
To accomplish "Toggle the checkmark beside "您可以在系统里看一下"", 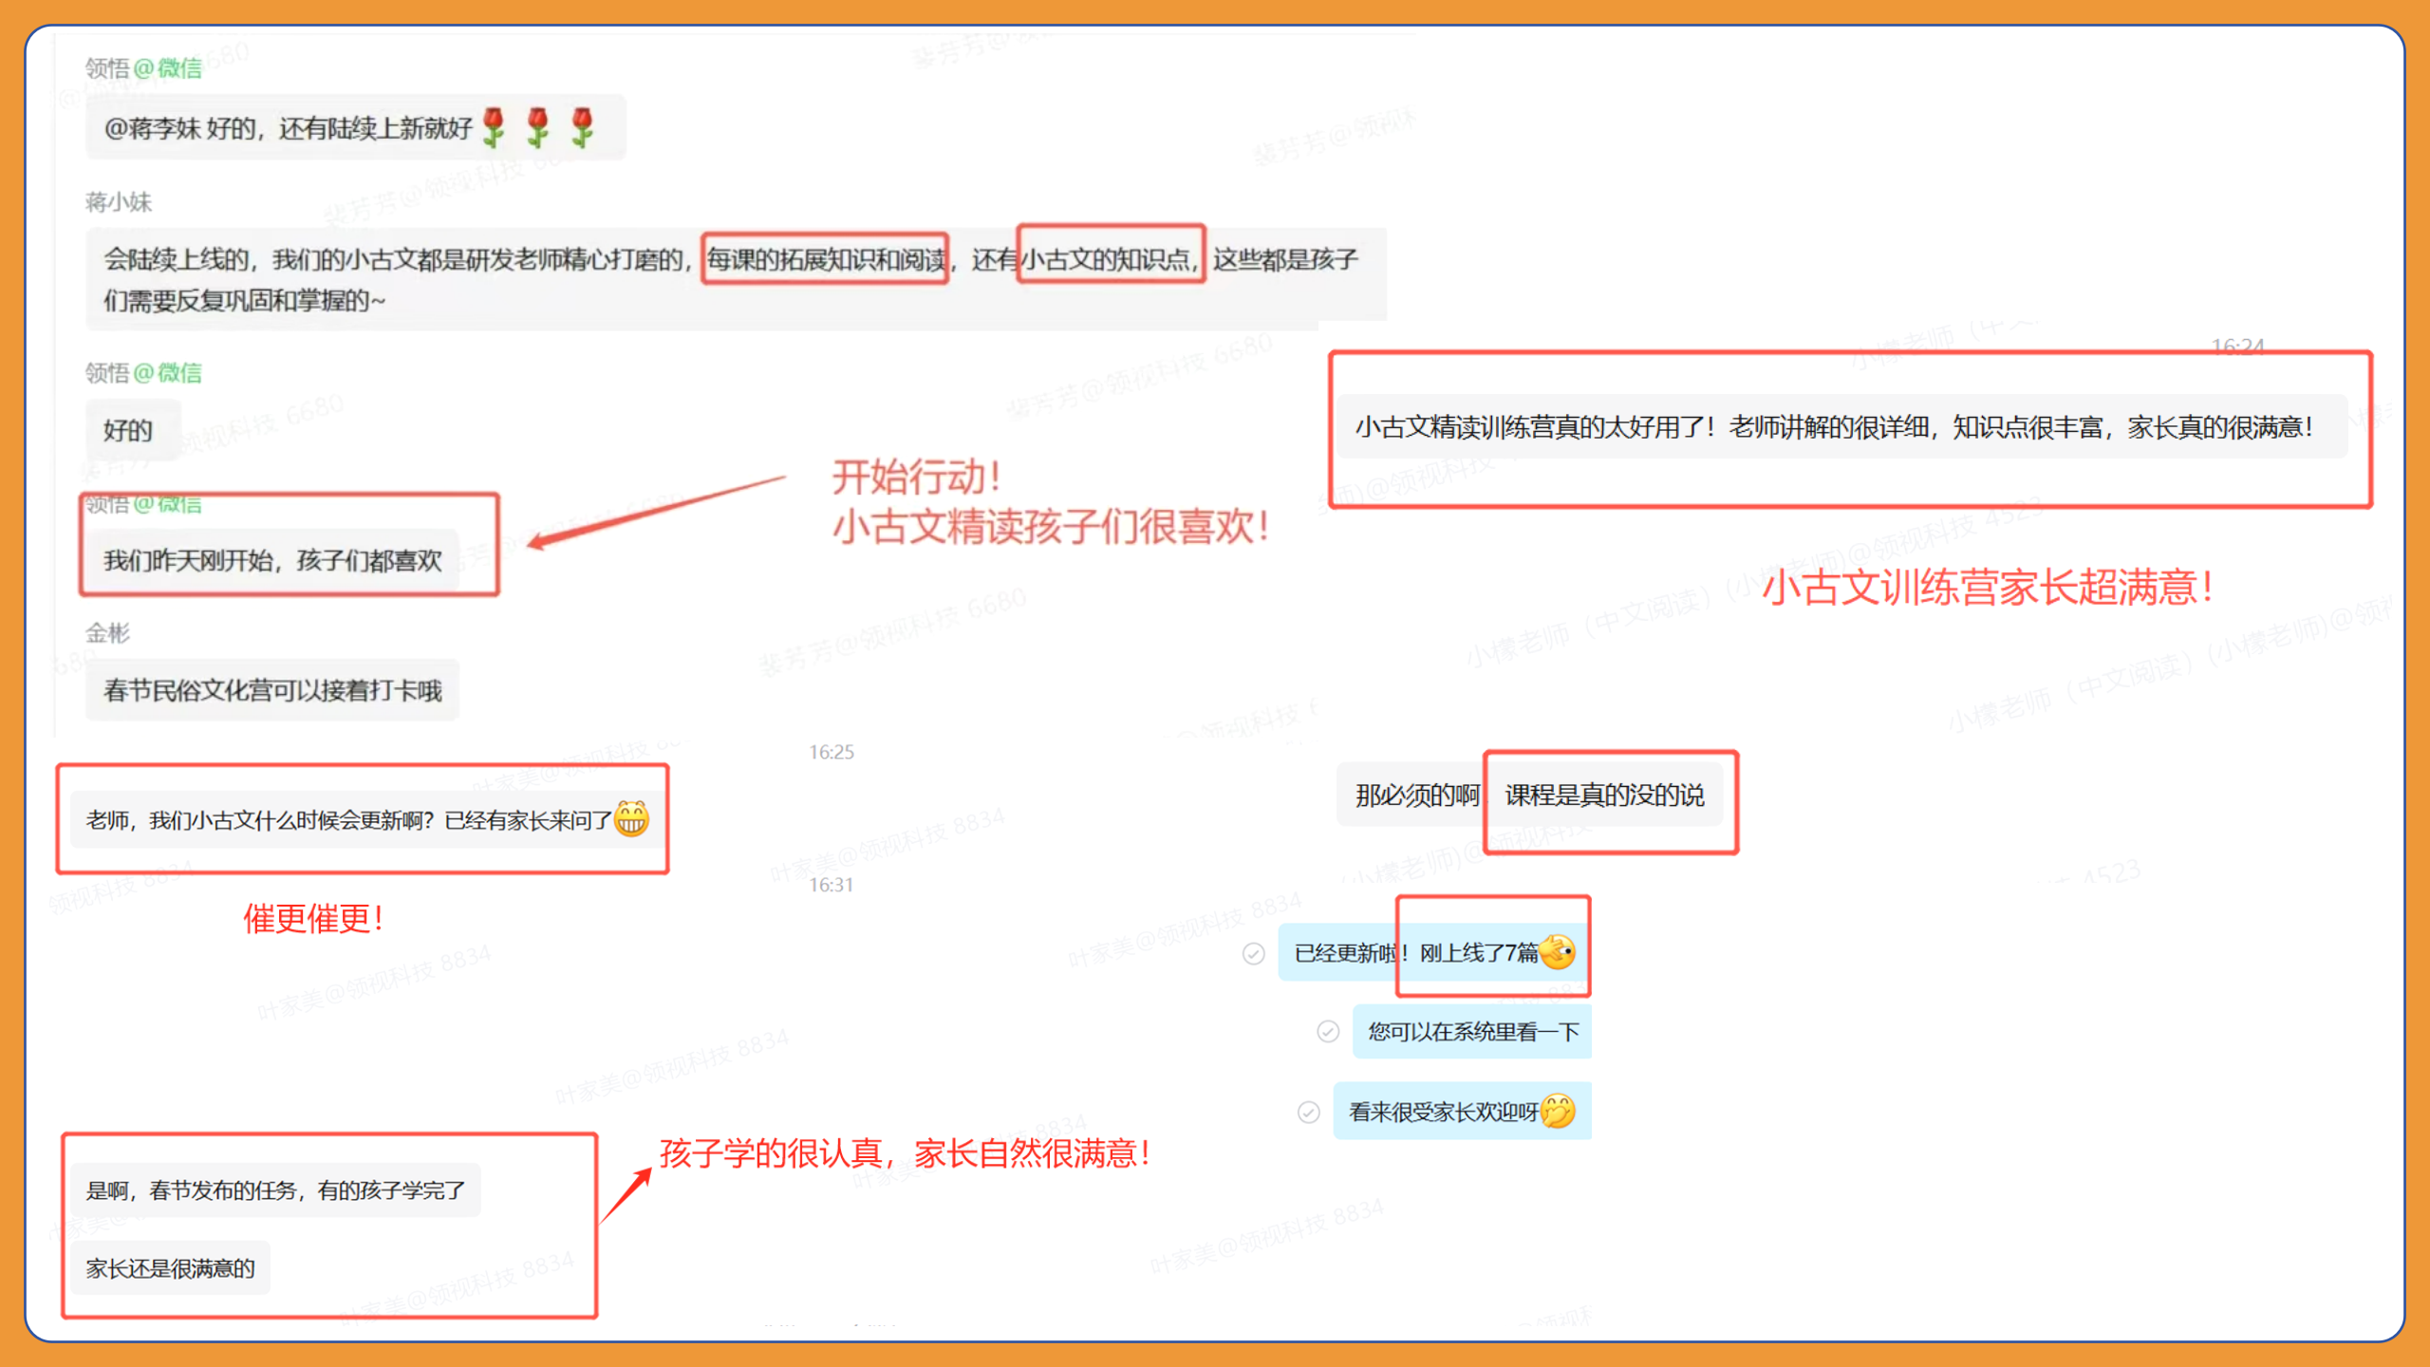I will 1326,1032.
